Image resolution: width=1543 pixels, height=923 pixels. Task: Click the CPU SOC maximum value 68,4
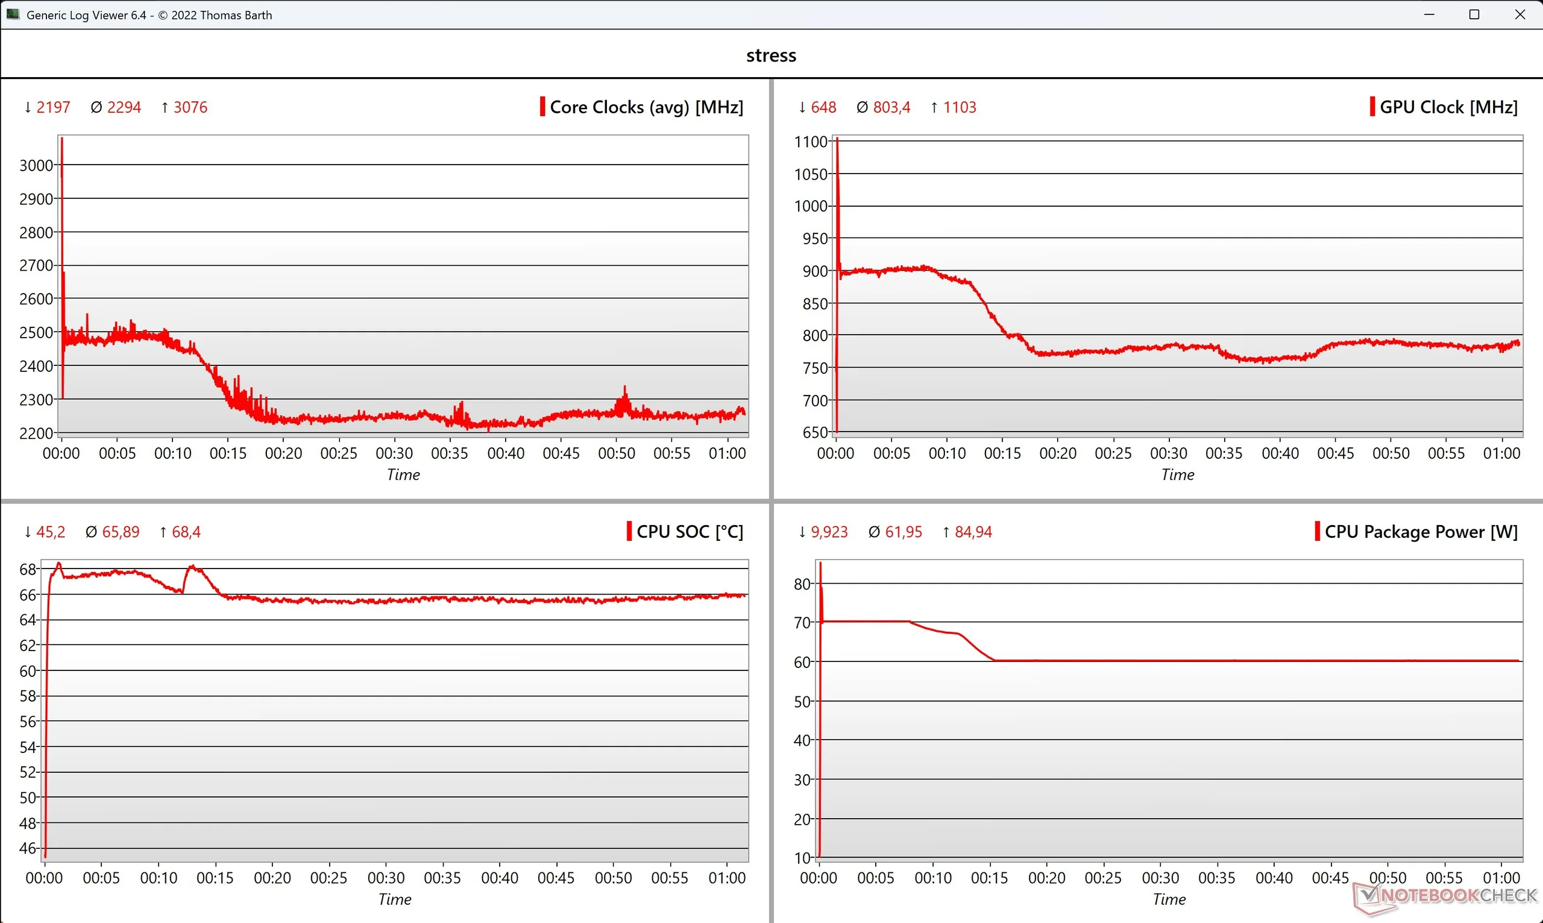(x=186, y=532)
